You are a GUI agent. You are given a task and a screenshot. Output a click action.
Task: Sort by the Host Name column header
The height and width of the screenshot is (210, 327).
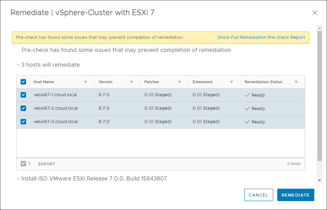point(44,82)
